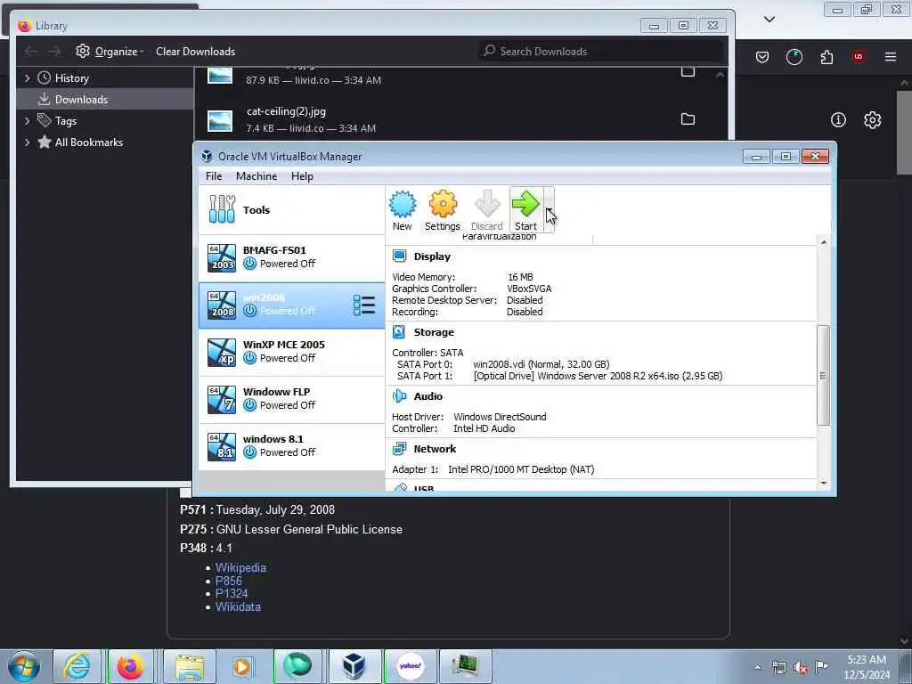Click the VirtualBox details vertical scrollbar

coord(823,375)
